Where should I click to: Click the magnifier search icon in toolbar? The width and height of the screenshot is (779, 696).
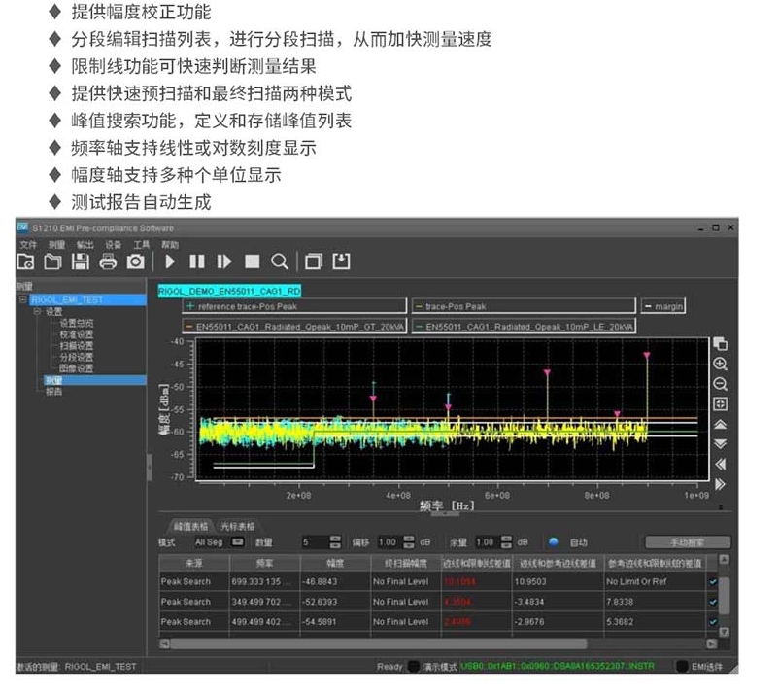280,261
